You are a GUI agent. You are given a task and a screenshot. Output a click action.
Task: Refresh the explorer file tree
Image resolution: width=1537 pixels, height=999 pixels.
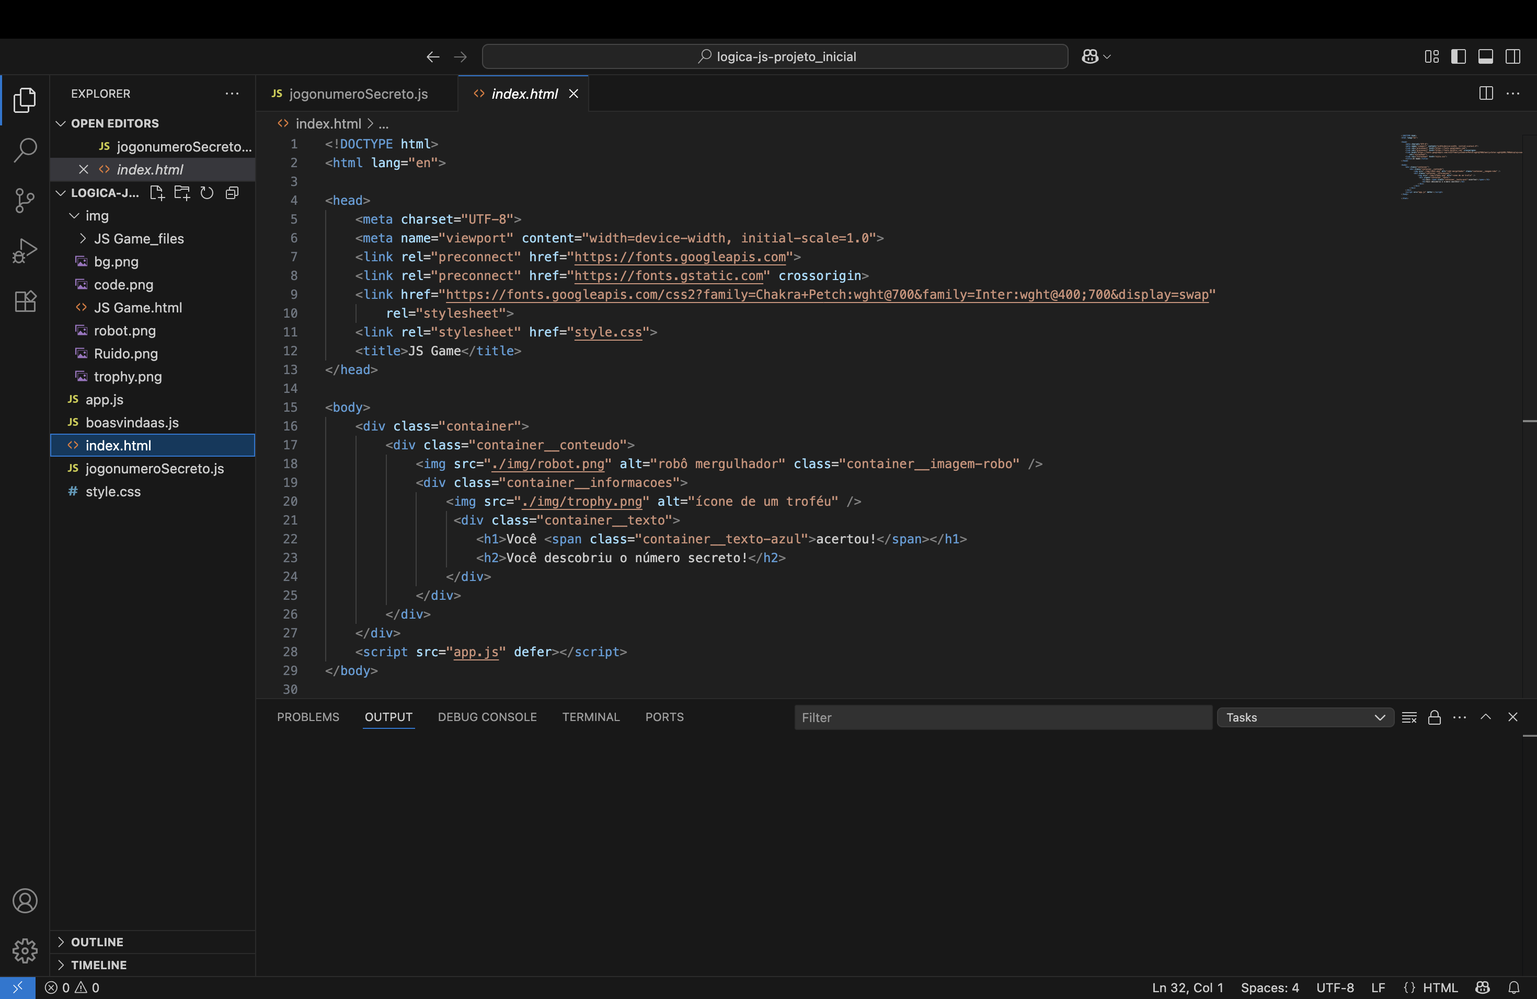(x=207, y=193)
